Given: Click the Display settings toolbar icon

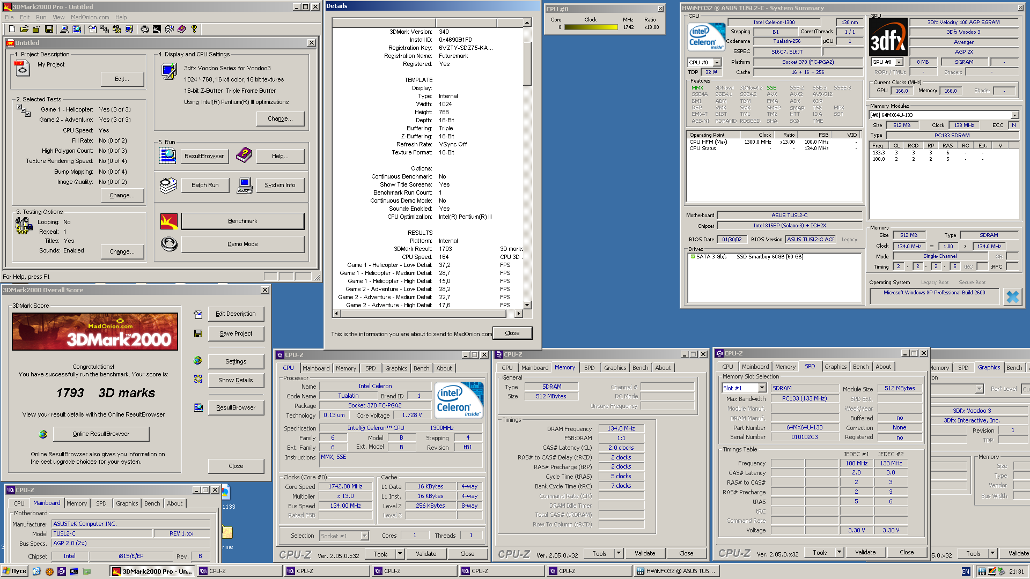Looking at the screenshot, I should [129, 29].
